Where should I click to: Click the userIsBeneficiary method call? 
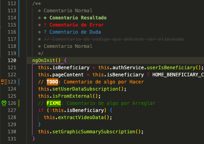171,68
